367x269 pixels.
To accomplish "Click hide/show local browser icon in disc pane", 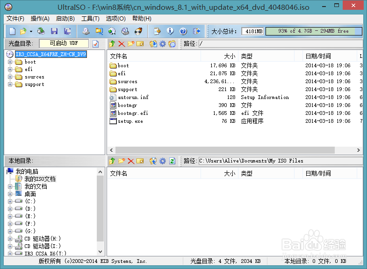I will click(172, 44).
